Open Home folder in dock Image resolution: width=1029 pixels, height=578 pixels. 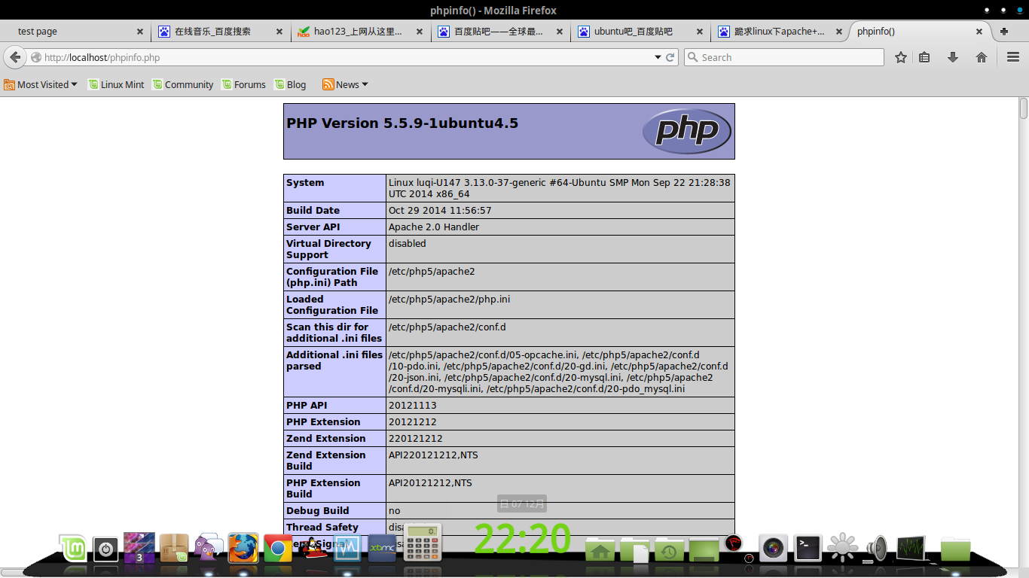600,549
